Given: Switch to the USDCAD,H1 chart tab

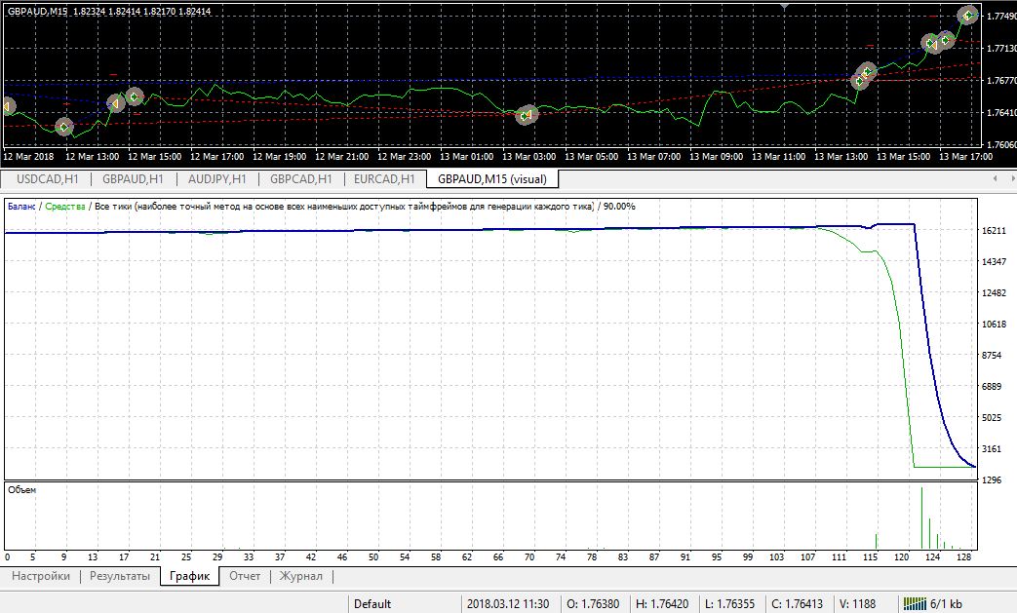Looking at the screenshot, I should [48, 179].
